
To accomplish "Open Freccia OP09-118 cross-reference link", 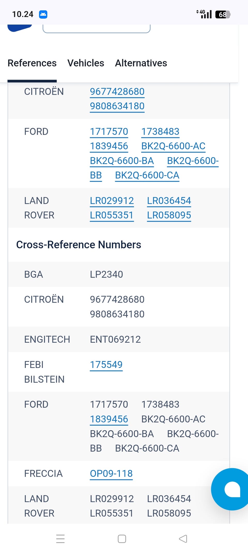I will point(111,474).
